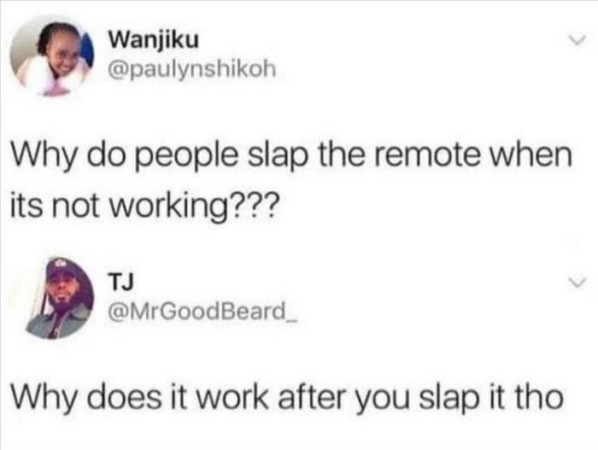Image resolution: width=598 pixels, height=450 pixels.
Task: Visit the Wanjiku display name link
Action: (154, 39)
